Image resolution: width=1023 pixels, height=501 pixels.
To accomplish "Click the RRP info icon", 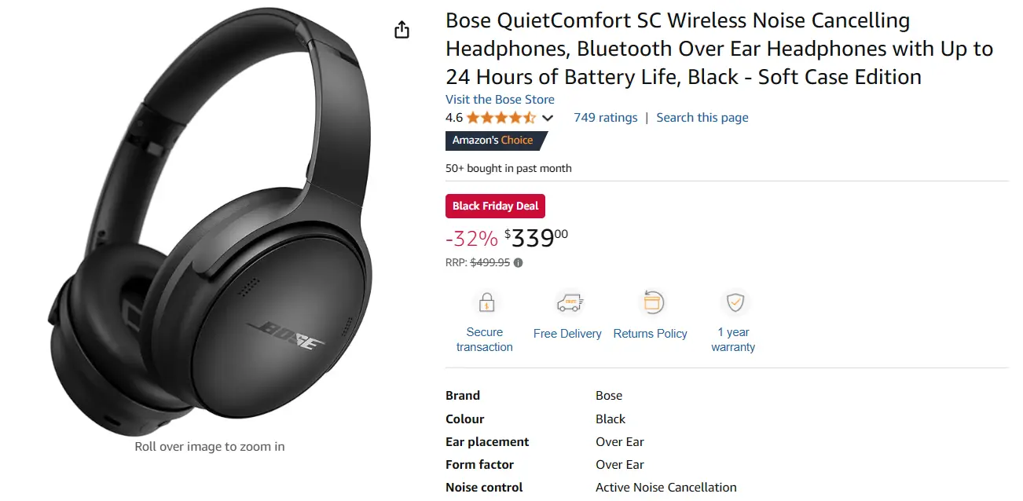I will point(519,263).
